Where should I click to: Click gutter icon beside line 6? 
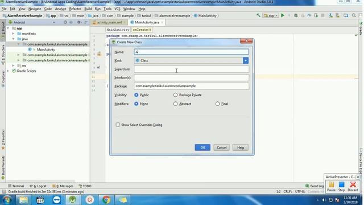click(x=99, y=54)
